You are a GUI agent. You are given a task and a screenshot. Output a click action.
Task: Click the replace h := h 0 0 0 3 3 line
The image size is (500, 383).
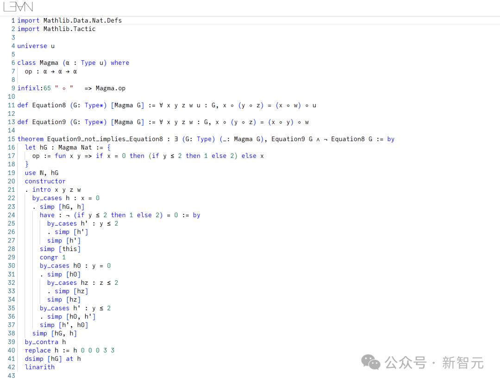[x=69, y=350]
